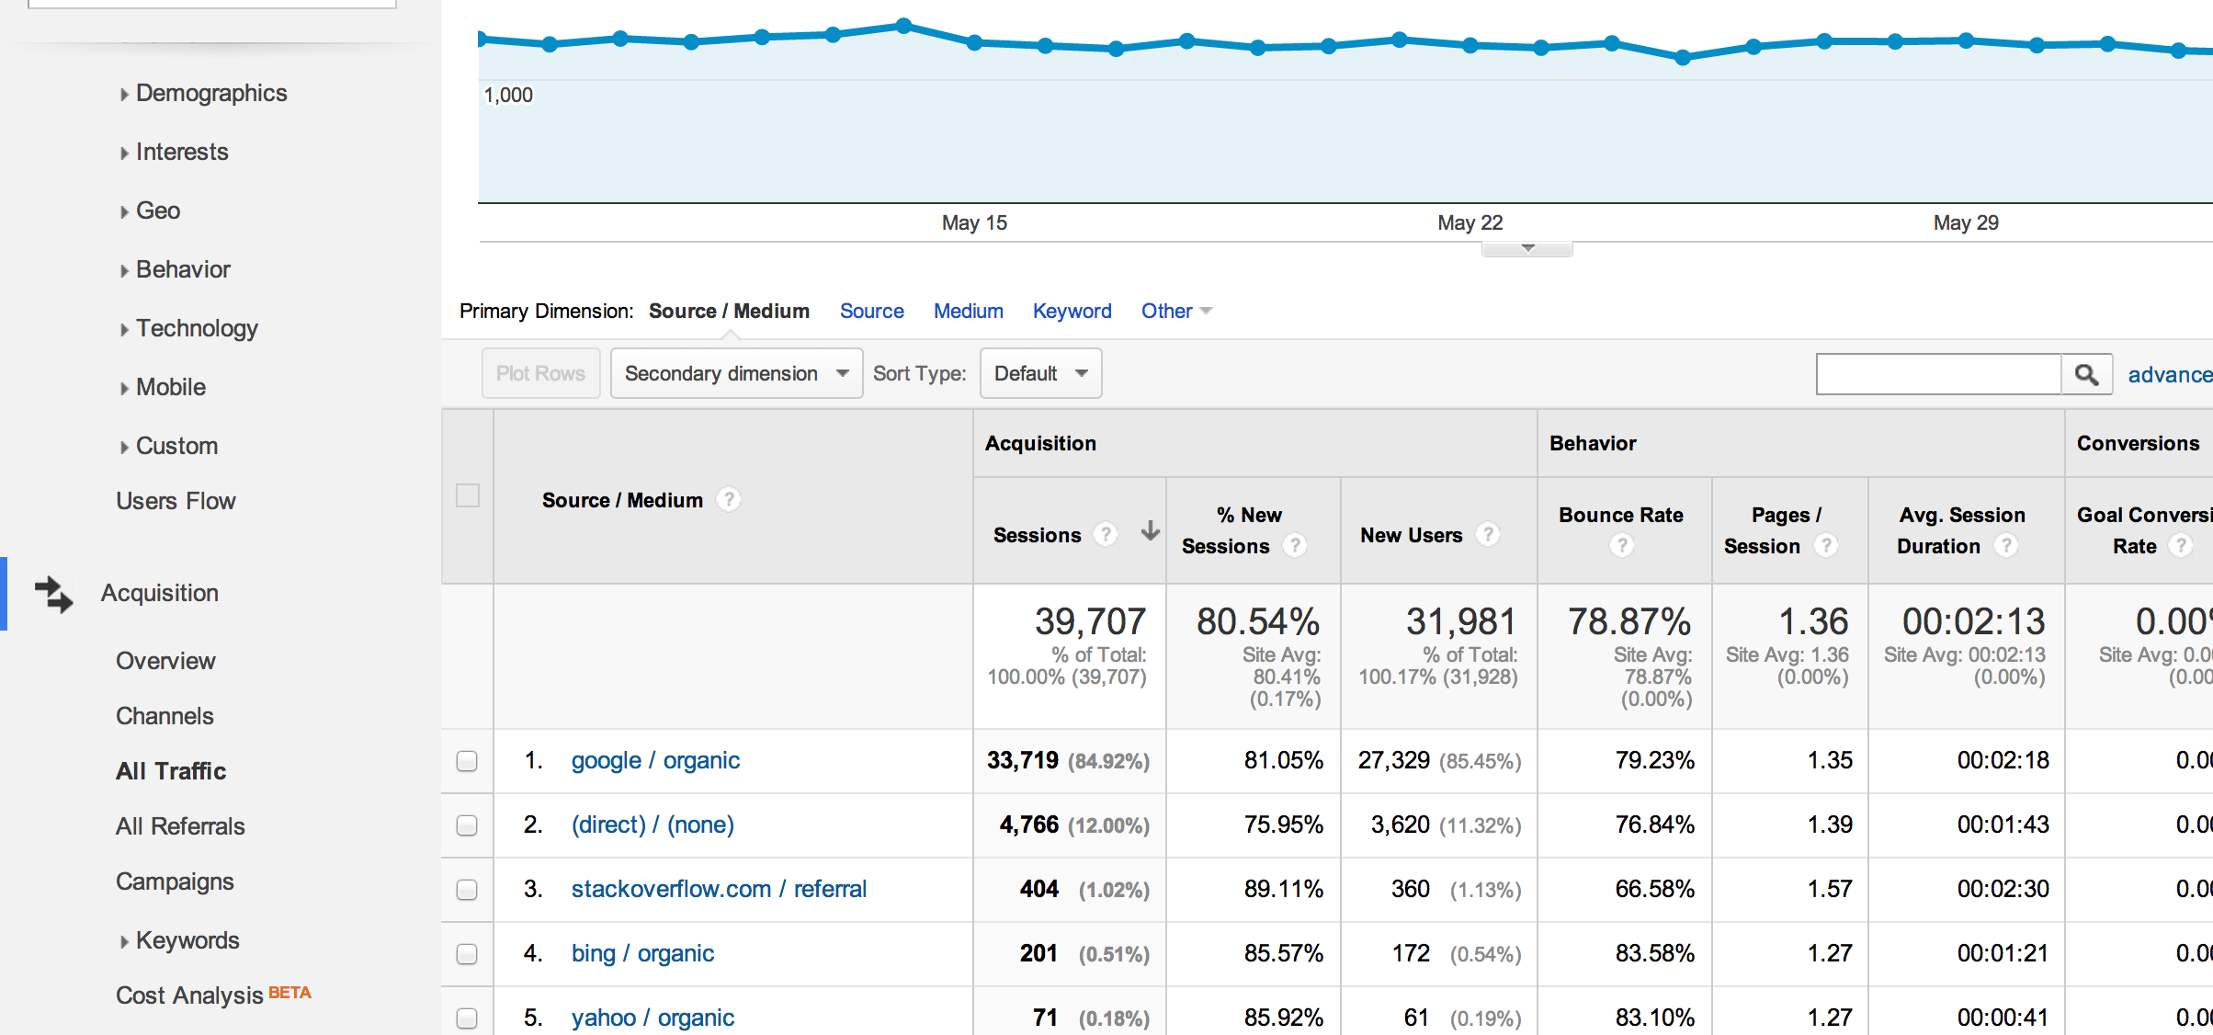Click the New Users question mark icon
This screenshot has height=1035, width=2213.
[1488, 534]
